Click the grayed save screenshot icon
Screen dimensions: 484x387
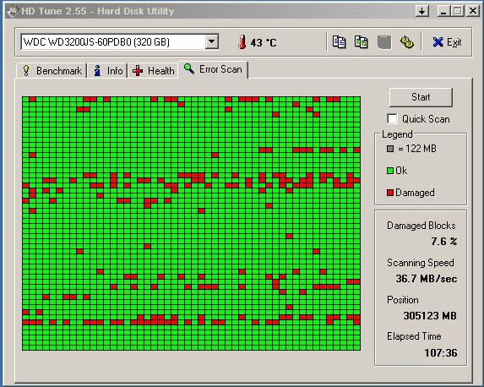(384, 42)
